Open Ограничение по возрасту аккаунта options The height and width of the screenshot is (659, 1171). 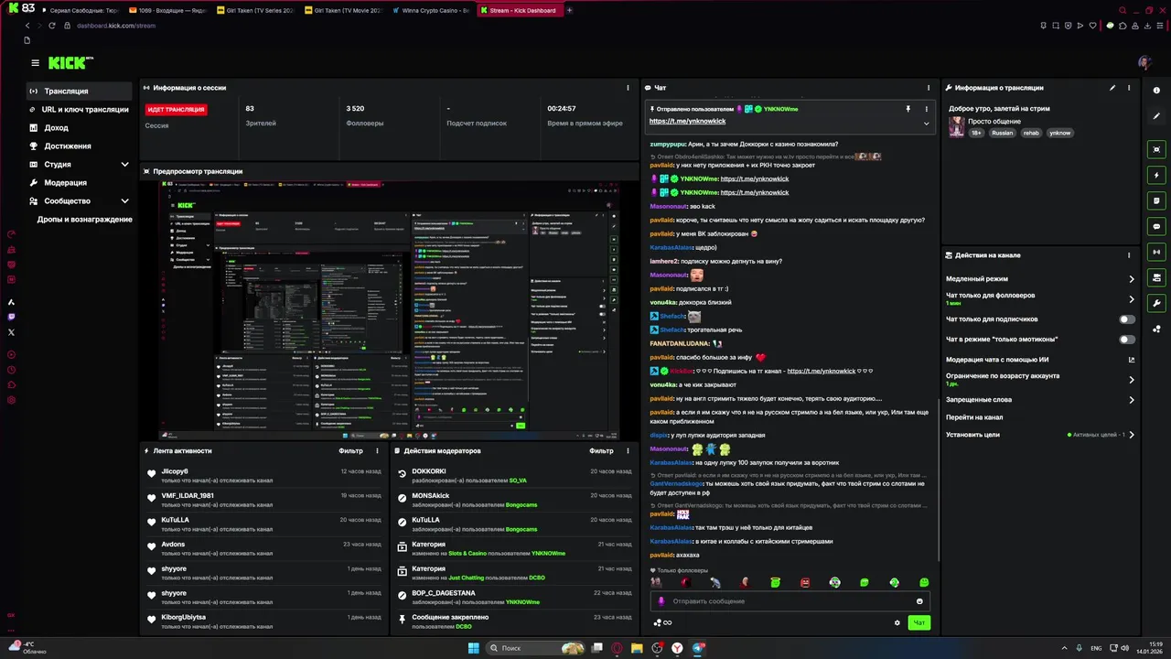pyautogui.click(x=1040, y=379)
